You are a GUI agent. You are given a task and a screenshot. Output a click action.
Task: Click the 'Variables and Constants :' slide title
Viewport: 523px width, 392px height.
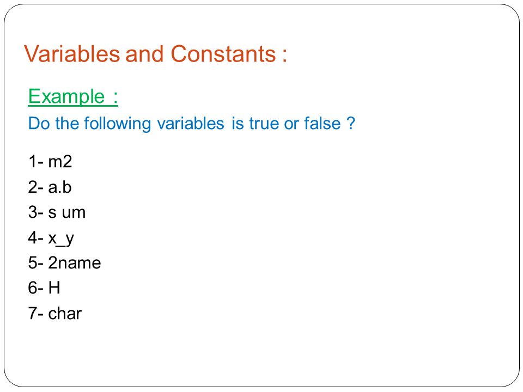pos(155,54)
